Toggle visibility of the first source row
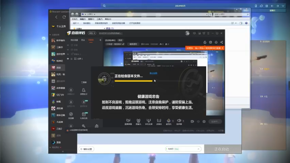 coord(68,45)
